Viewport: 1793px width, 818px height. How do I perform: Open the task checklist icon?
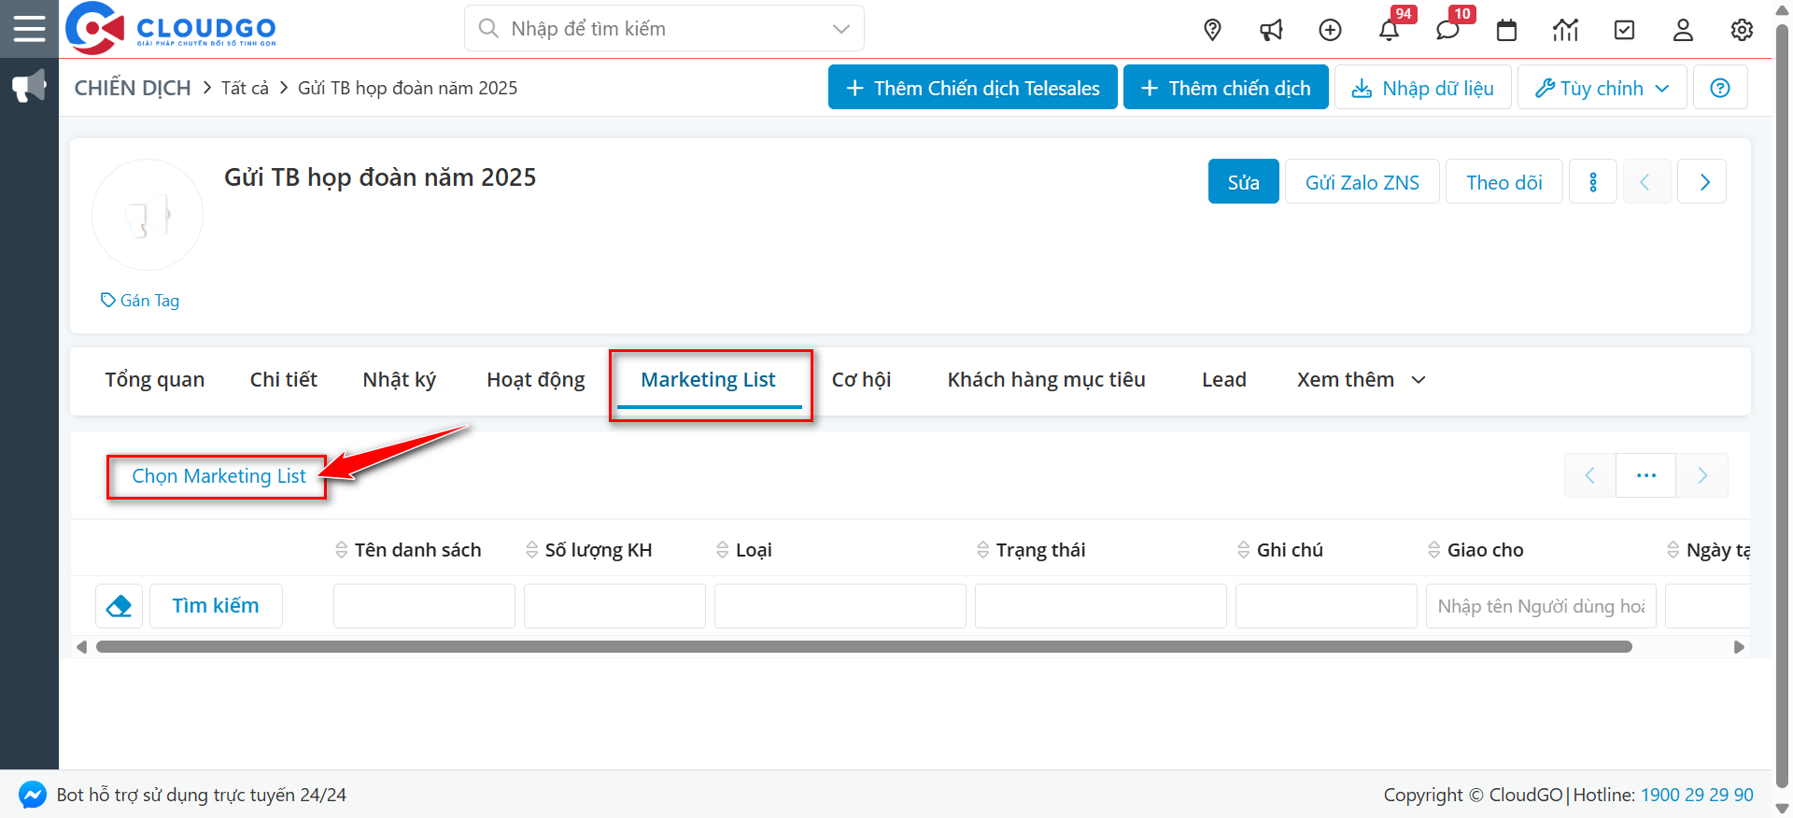coord(1624,30)
